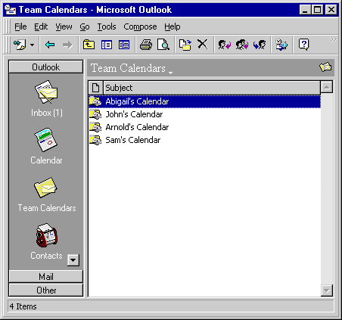Select the Outlook group button
Viewport: 342px width, 320px height.
[46, 67]
